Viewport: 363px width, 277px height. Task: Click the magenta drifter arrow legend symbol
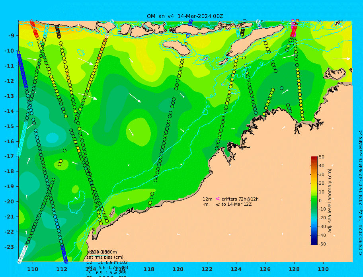[x=218, y=199]
